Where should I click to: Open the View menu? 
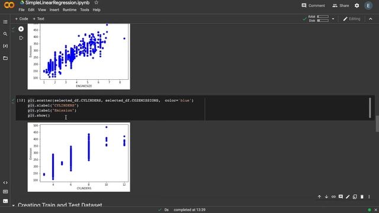point(42,10)
